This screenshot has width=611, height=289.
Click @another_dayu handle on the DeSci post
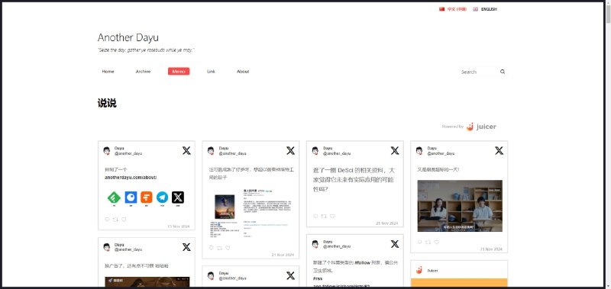pos(337,153)
